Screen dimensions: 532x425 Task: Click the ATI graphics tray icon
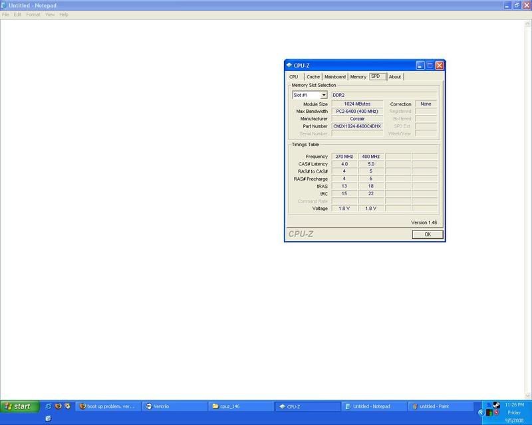click(x=496, y=412)
